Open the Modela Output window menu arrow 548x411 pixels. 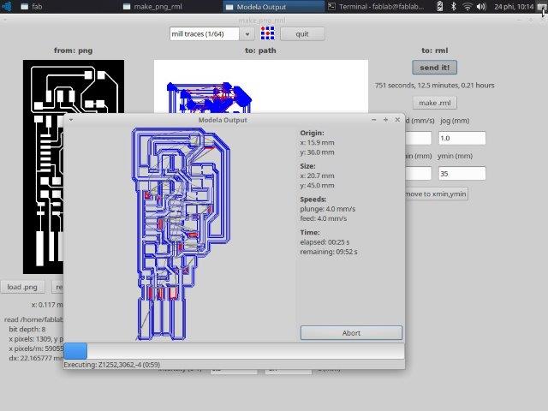pos(71,120)
